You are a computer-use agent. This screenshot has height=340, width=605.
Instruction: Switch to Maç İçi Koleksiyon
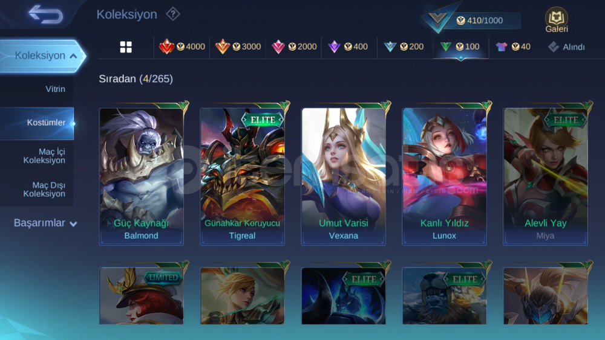click(x=44, y=156)
